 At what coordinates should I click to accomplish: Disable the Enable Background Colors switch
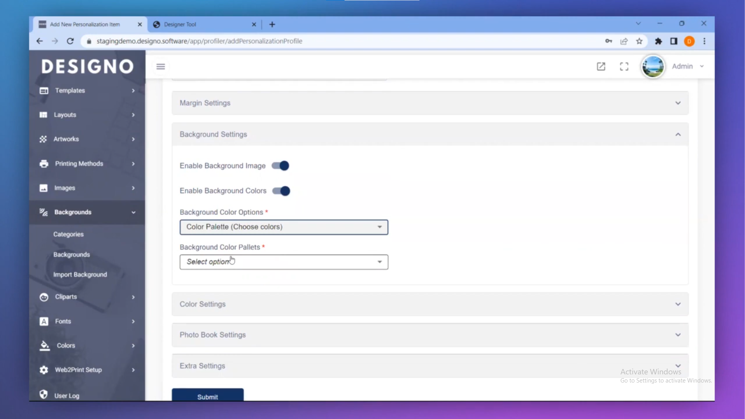tap(281, 191)
